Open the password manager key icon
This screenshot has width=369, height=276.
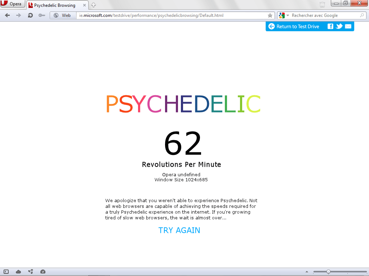[41, 15]
